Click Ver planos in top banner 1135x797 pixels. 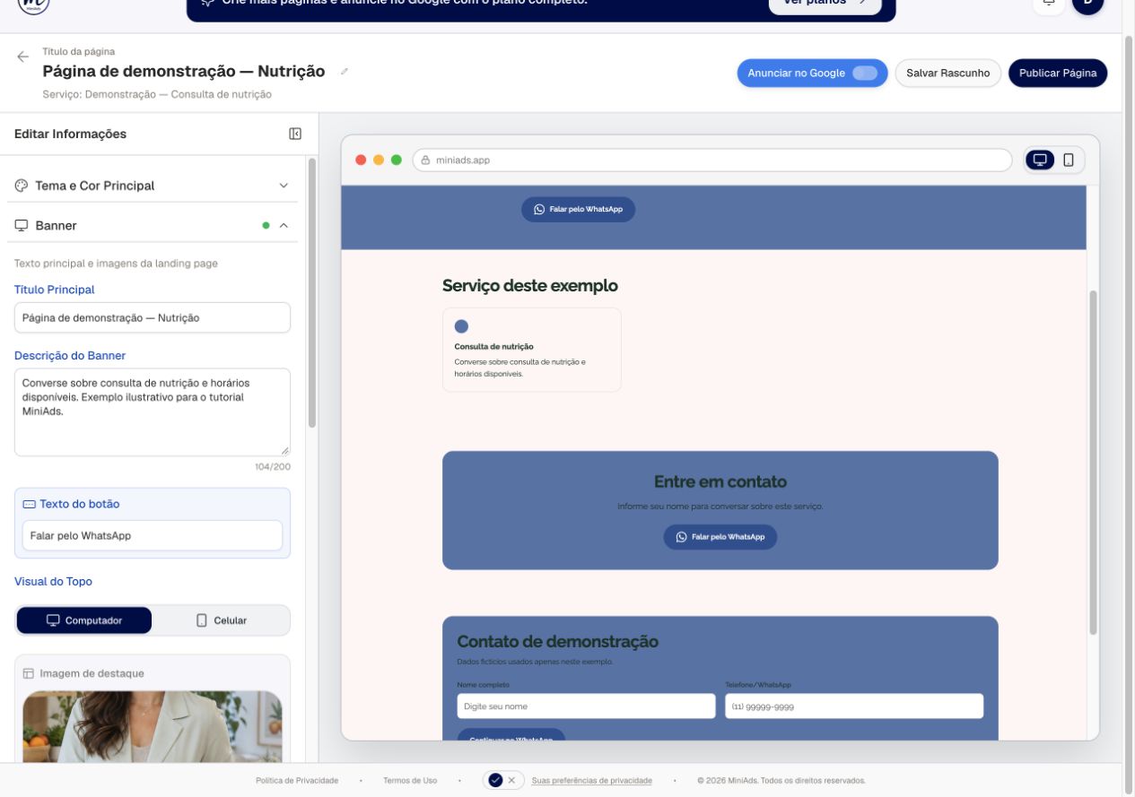pyautogui.click(x=825, y=4)
